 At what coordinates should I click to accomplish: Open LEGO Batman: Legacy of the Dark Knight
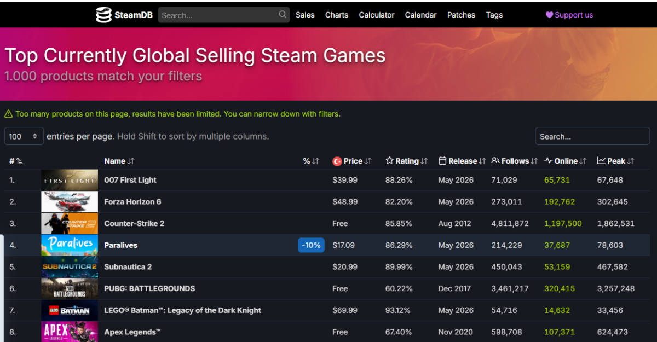[183, 310]
